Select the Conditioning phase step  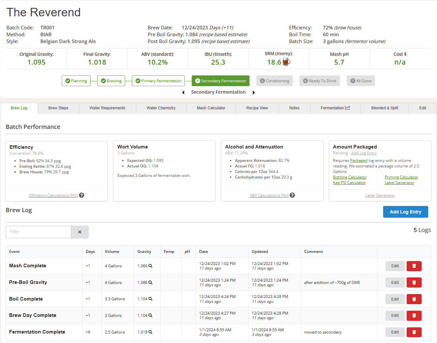pyautogui.click(x=275, y=81)
